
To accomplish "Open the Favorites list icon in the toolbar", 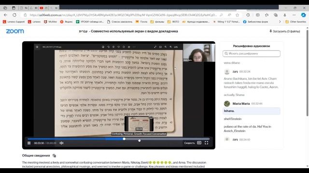I will tap(267, 15).
